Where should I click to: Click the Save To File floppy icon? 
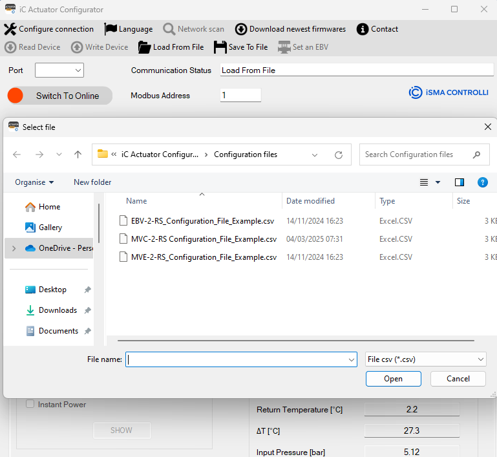pyautogui.click(x=220, y=47)
